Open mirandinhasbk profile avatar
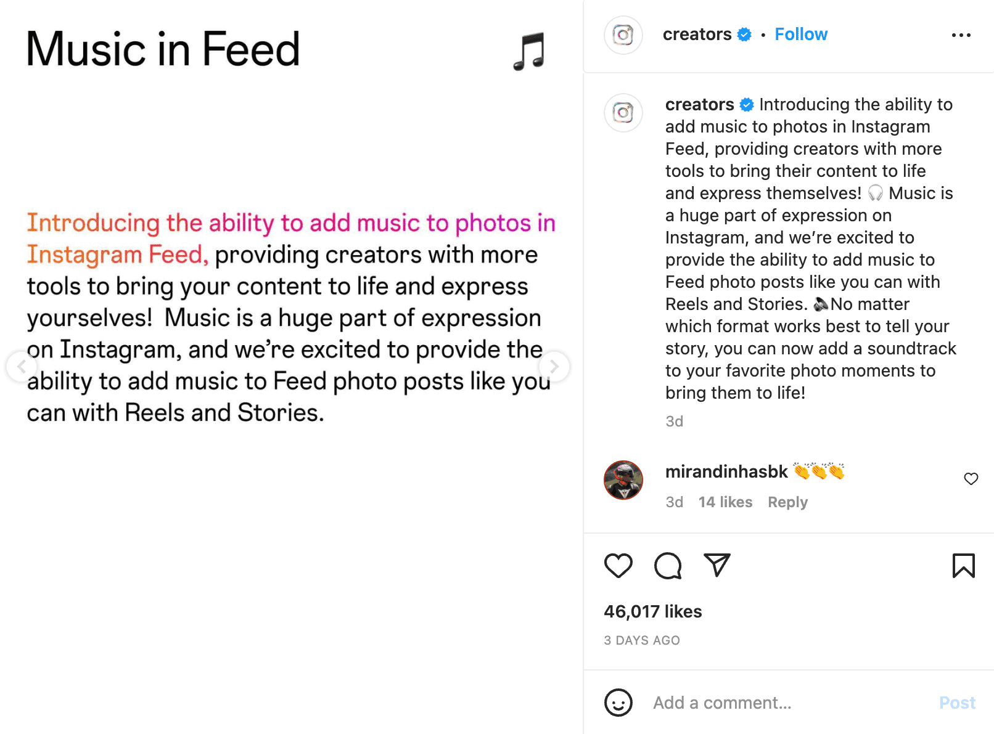 coord(623,480)
